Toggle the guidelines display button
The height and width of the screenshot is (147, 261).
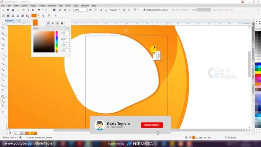click(106, 10)
